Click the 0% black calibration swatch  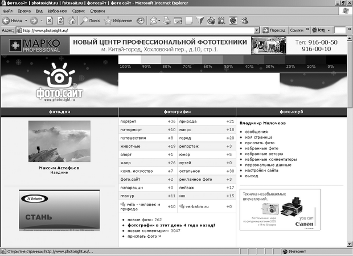[x=336, y=60]
